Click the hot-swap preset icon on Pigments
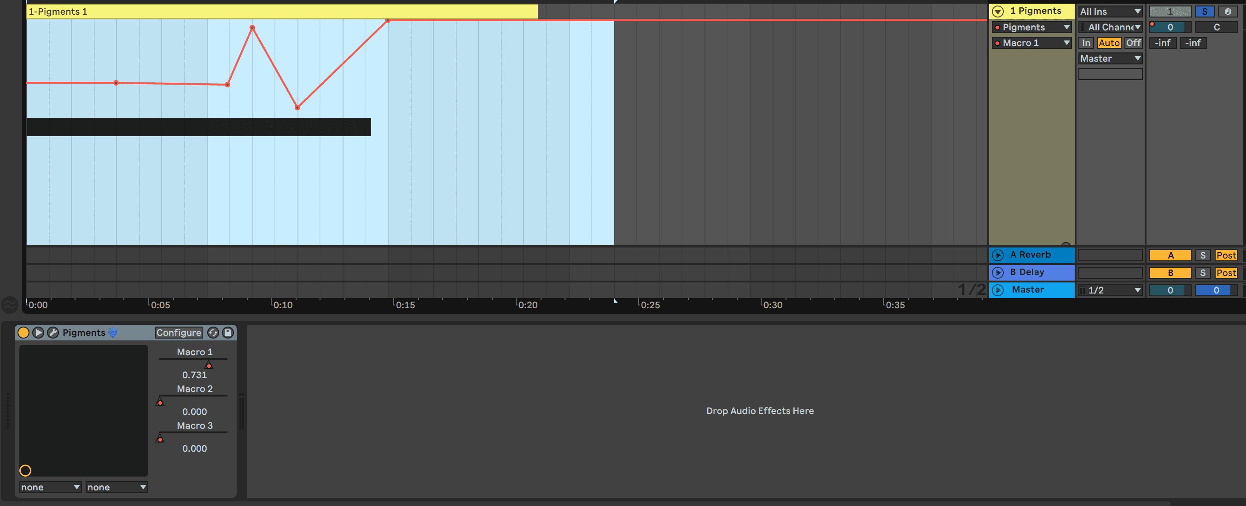 pyautogui.click(x=213, y=333)
